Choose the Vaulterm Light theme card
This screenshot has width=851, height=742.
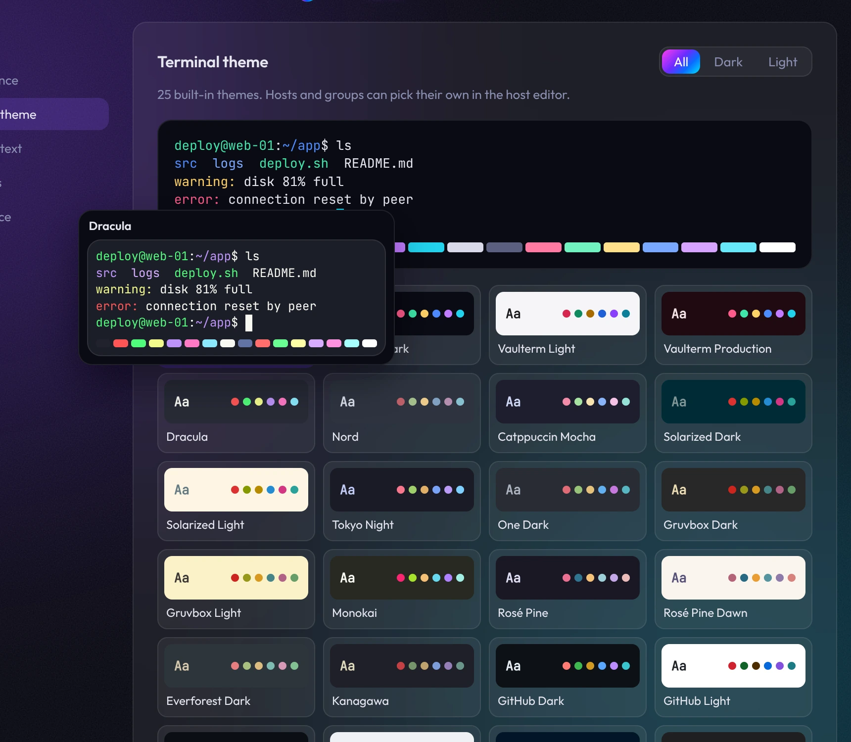[567, 325]
